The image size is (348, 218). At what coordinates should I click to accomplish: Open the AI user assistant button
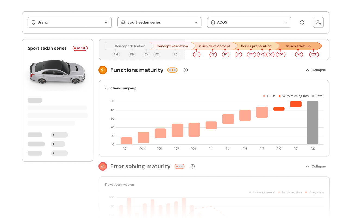click(318, 22)
